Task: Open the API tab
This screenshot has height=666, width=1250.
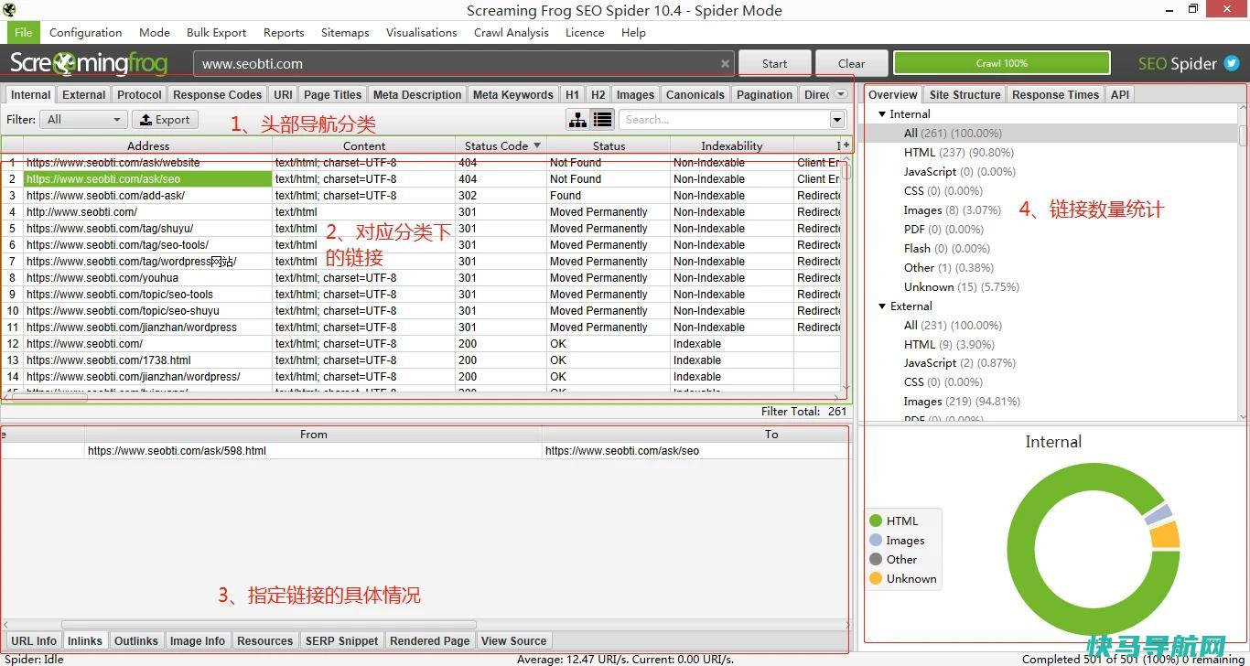Action: (1120, 94)
